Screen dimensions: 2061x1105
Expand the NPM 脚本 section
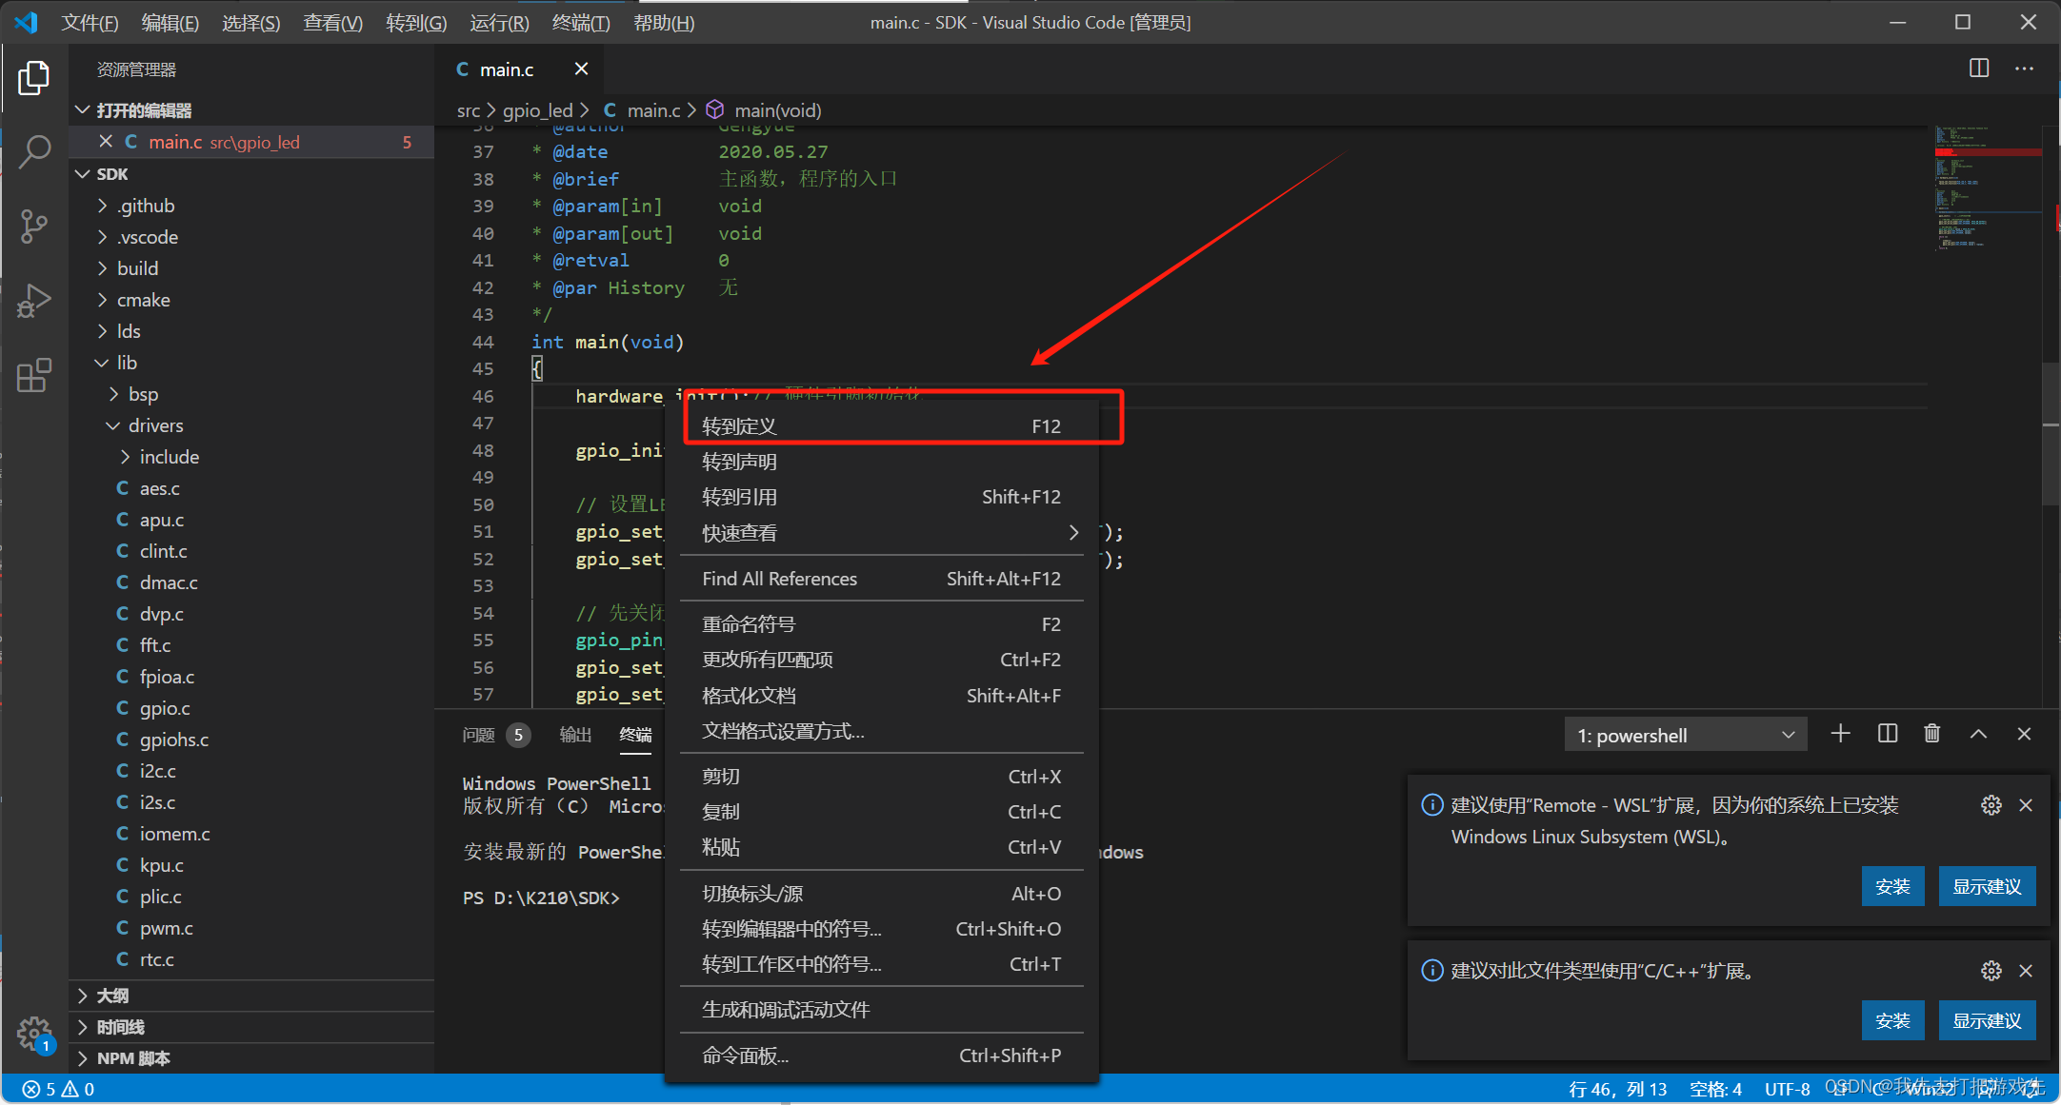coord(251,1058)
